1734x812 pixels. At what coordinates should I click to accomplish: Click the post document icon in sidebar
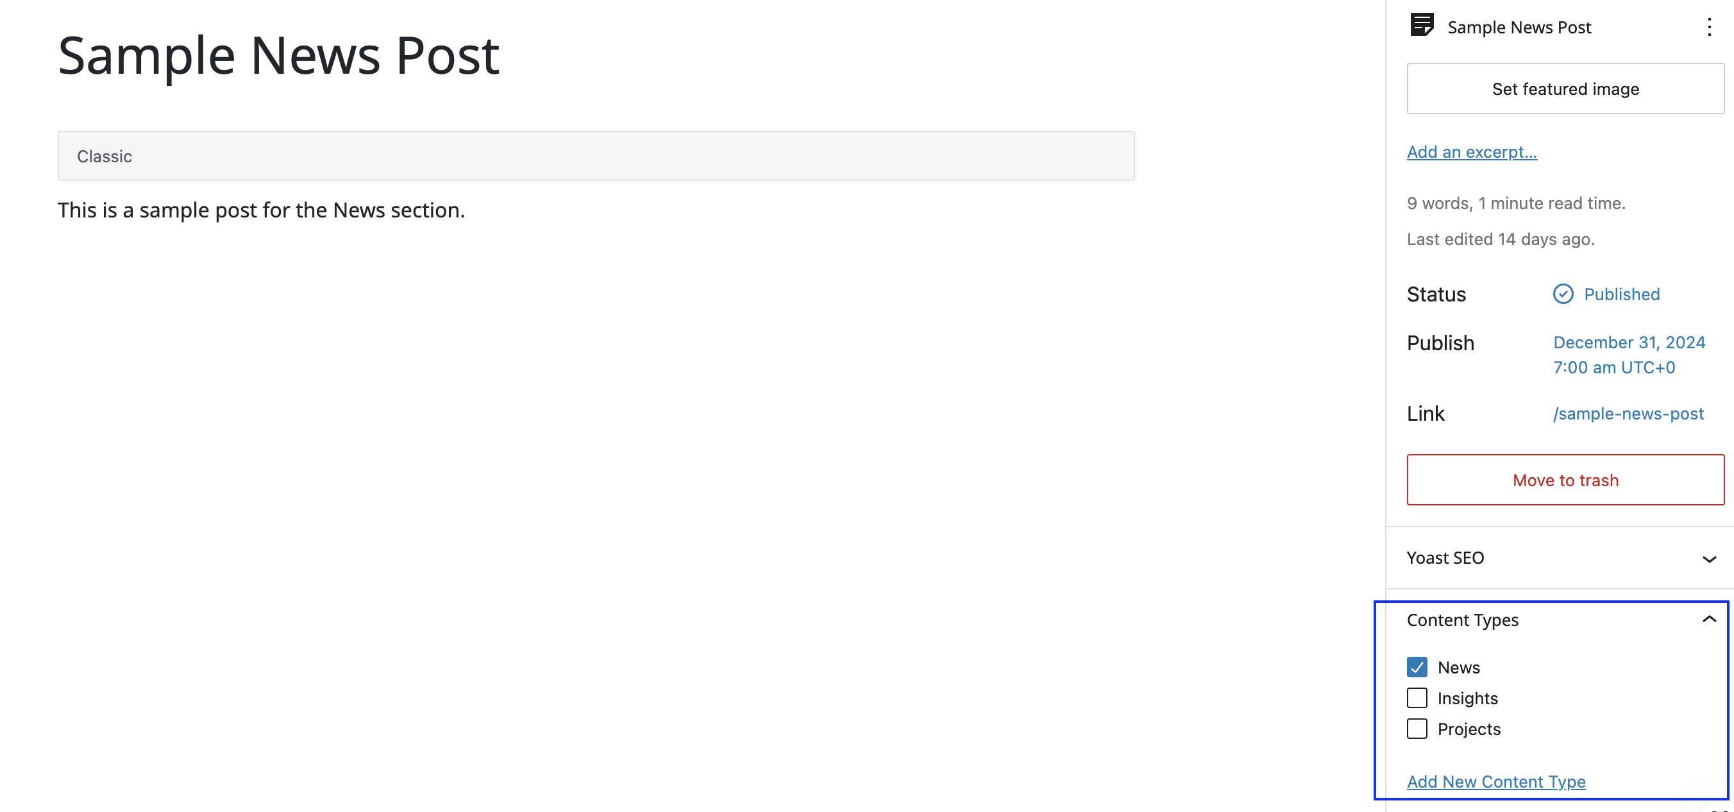click(1421, 26)
